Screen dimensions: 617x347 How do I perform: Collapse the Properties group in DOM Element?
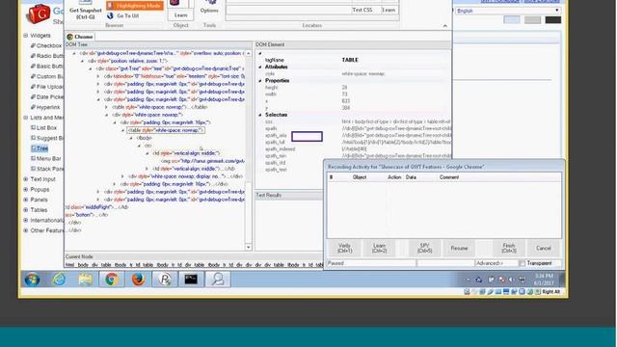coord(260,81)
